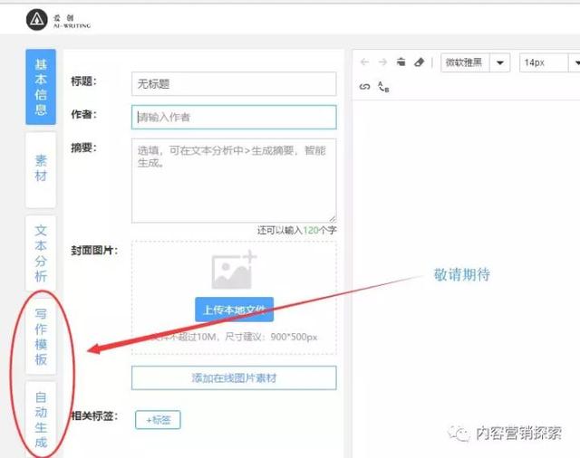Viewport: 580px width, 458px height.
Task: Click the 上传本地文件 button
Action: point(234,310)
